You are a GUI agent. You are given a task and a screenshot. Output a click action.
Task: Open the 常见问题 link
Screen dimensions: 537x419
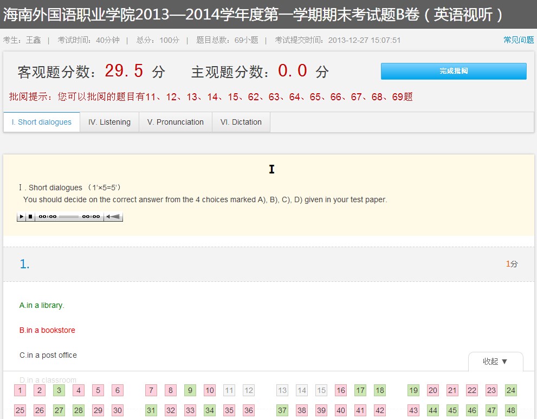519,40
